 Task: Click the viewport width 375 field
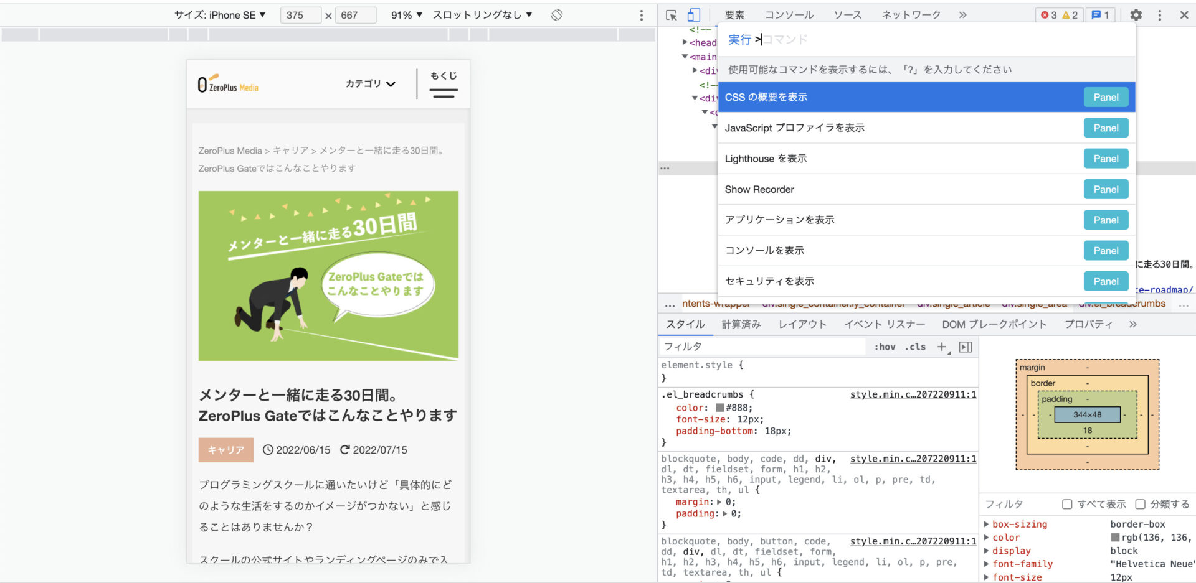[x=301, y=15]
